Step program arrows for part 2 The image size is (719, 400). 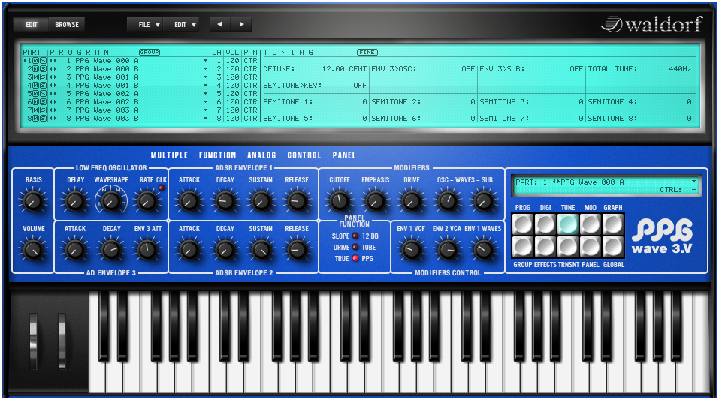tap(53, 69)
